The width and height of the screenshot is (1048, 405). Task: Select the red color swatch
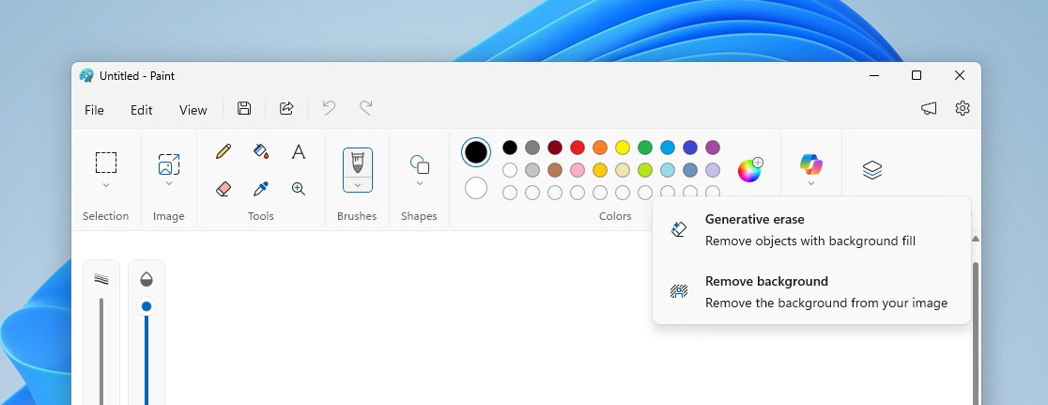point(578,148)
